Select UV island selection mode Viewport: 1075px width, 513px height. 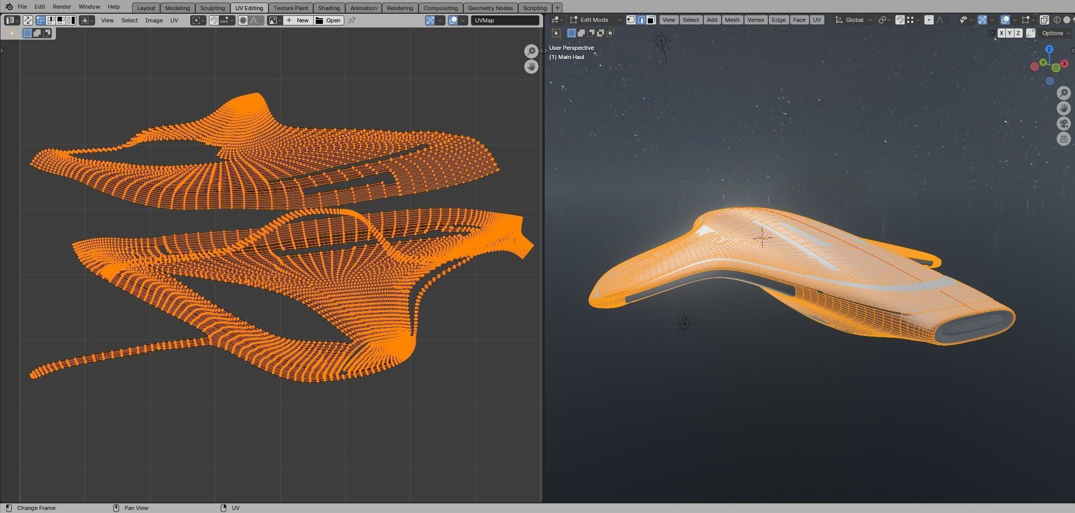tap(71, 20)
